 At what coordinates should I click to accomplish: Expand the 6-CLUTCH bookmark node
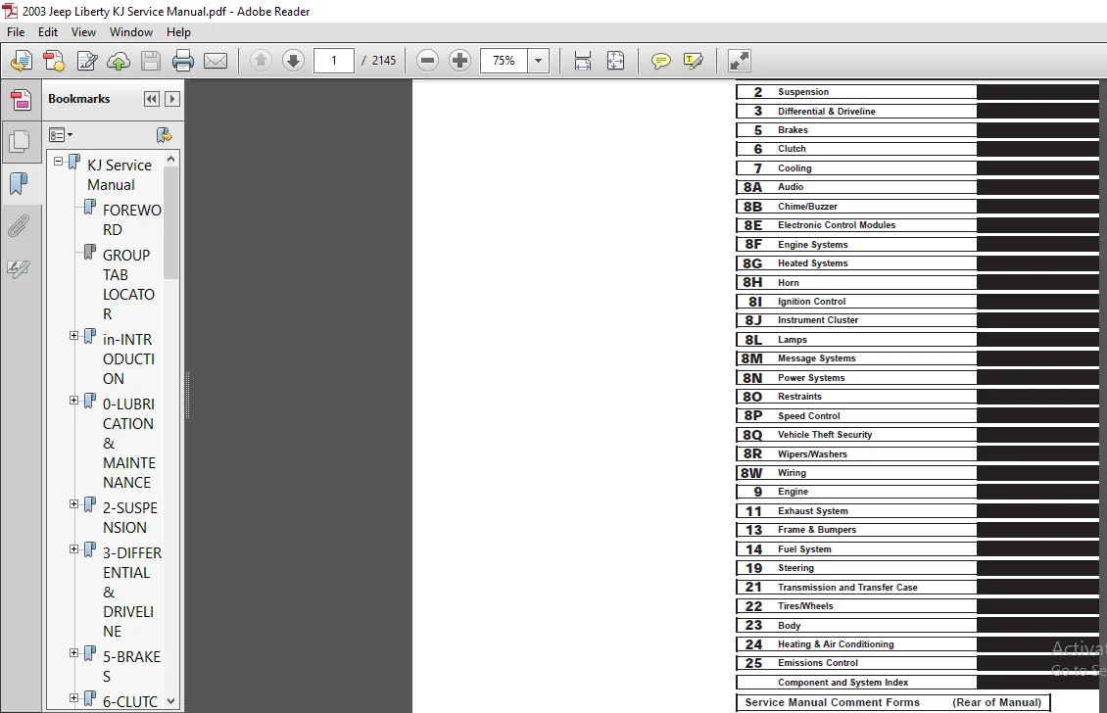point(74,698)
